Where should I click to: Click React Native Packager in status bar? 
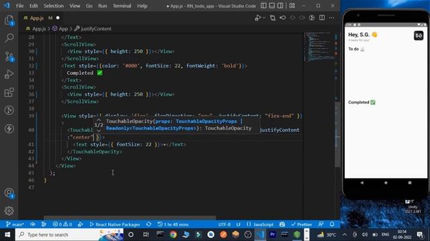tap(115, 224)
